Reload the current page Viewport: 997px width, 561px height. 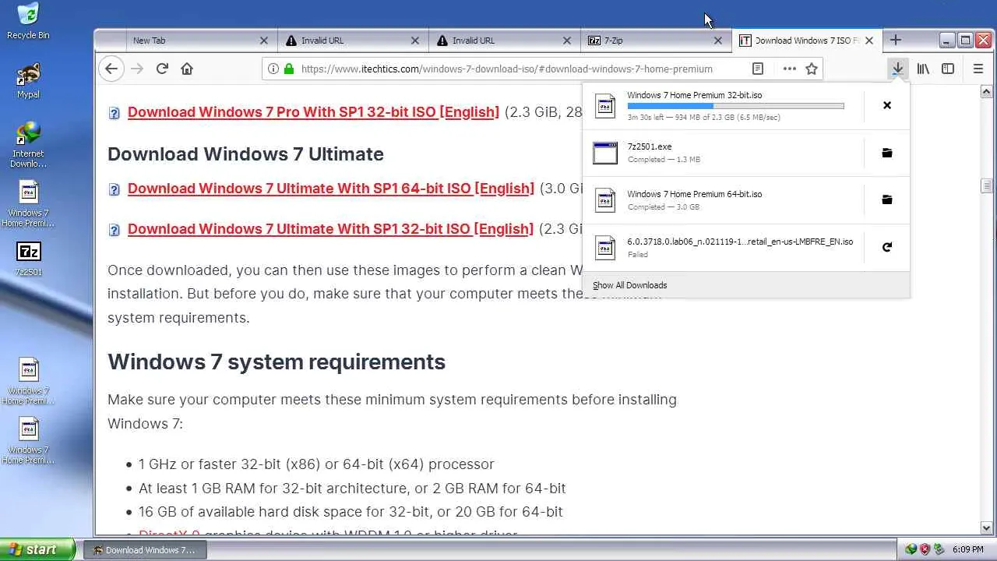point(162,69)
